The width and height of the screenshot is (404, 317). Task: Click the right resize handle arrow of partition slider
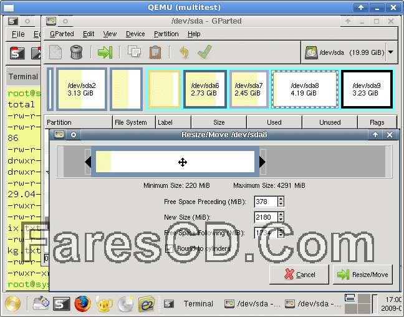(x=262, y=162)
